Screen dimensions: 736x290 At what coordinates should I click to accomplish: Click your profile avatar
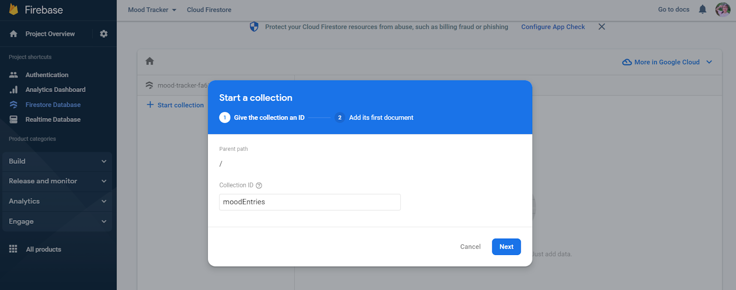[723, 9]
